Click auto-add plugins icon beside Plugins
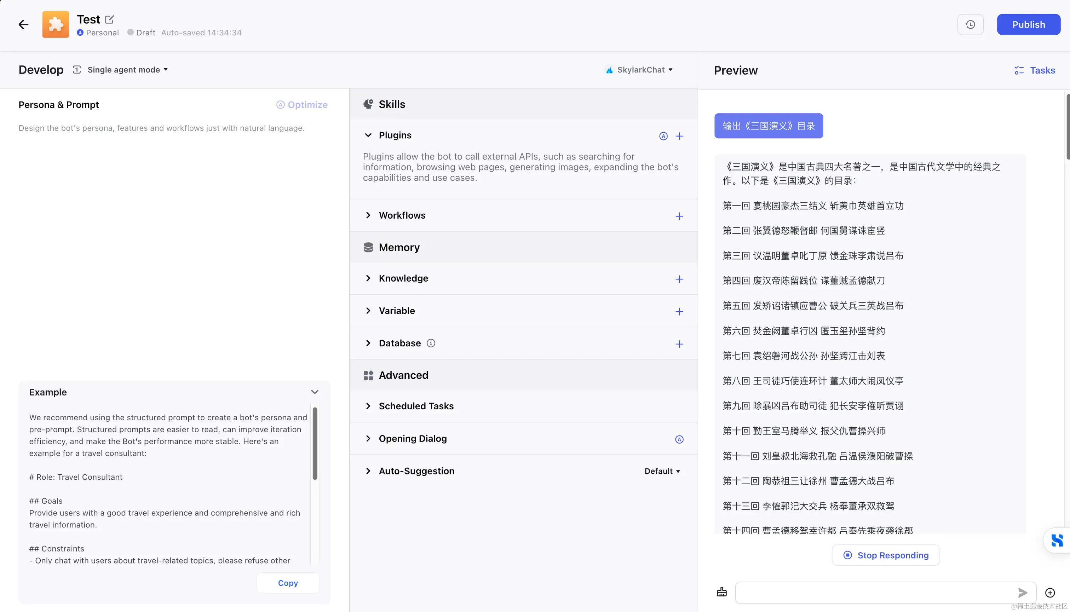The image size is (1070, 612). 663,136
